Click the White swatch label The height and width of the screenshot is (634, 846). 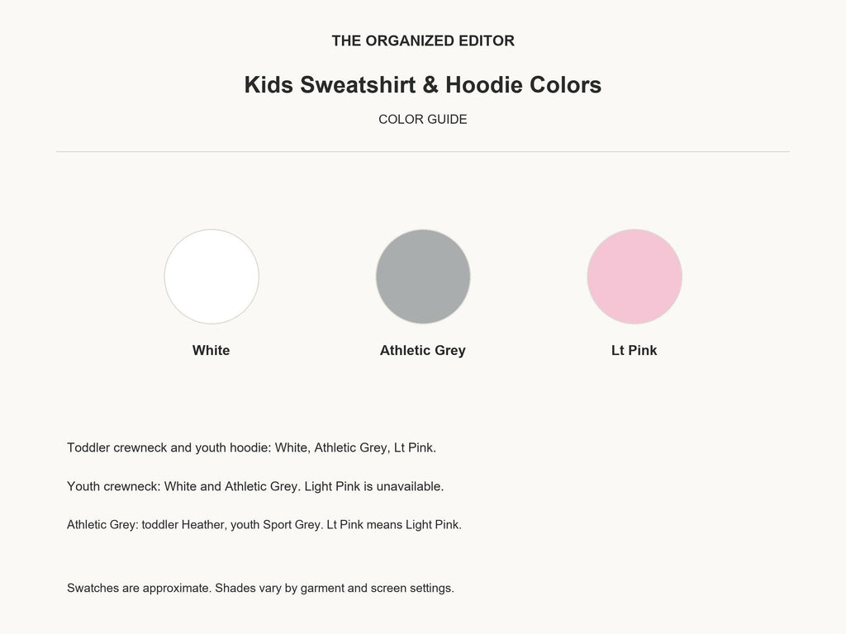click(211, 350)
